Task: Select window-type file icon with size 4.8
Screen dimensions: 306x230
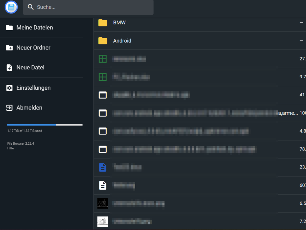Action: tap(103, 131)
